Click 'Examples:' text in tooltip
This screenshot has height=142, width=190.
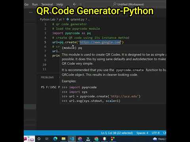click(x=69, y=81)
